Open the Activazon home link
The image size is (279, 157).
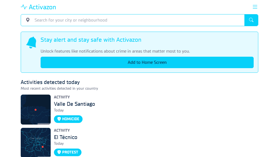coord(38,7)
